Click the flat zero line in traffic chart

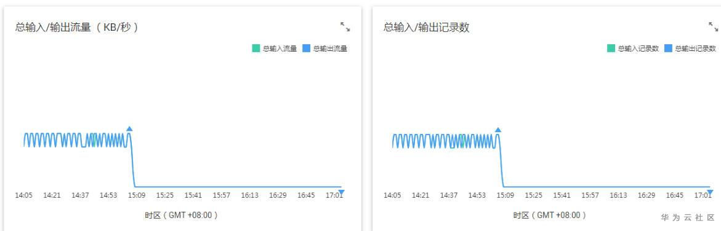238,187
